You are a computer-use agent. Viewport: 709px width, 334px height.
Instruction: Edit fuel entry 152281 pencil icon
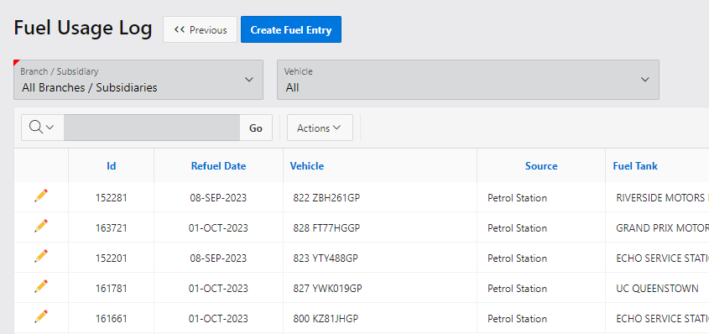coord(41,196)
